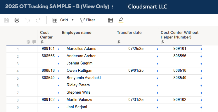Click Without Helper value 909101 in row 1
The image size is (218, 112).
coord(180,49)
